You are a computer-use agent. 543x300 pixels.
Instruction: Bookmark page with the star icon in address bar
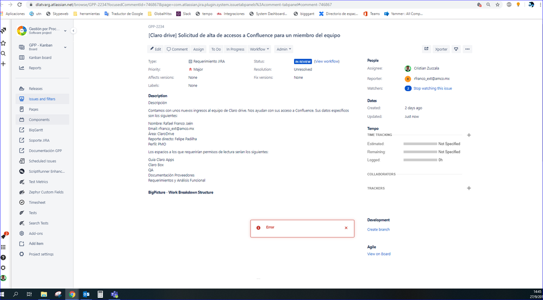(498, 4)
